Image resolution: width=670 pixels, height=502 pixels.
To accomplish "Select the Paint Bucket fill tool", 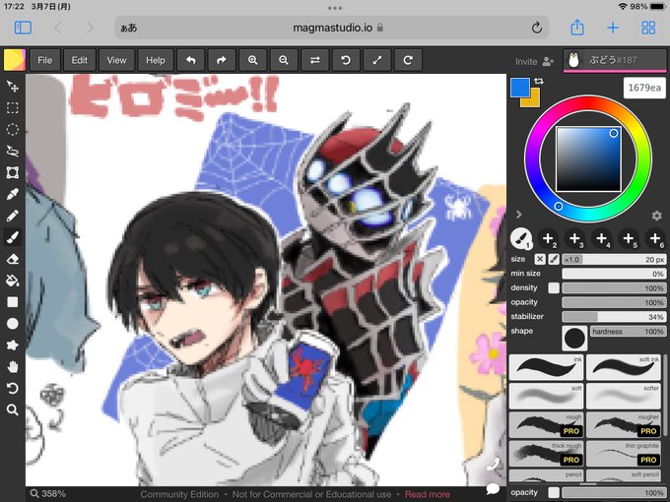I will [x=13, y=280].
